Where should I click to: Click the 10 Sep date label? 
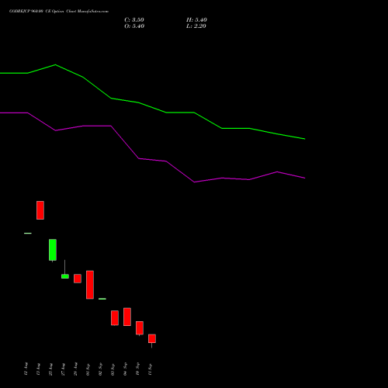[137, 369]
